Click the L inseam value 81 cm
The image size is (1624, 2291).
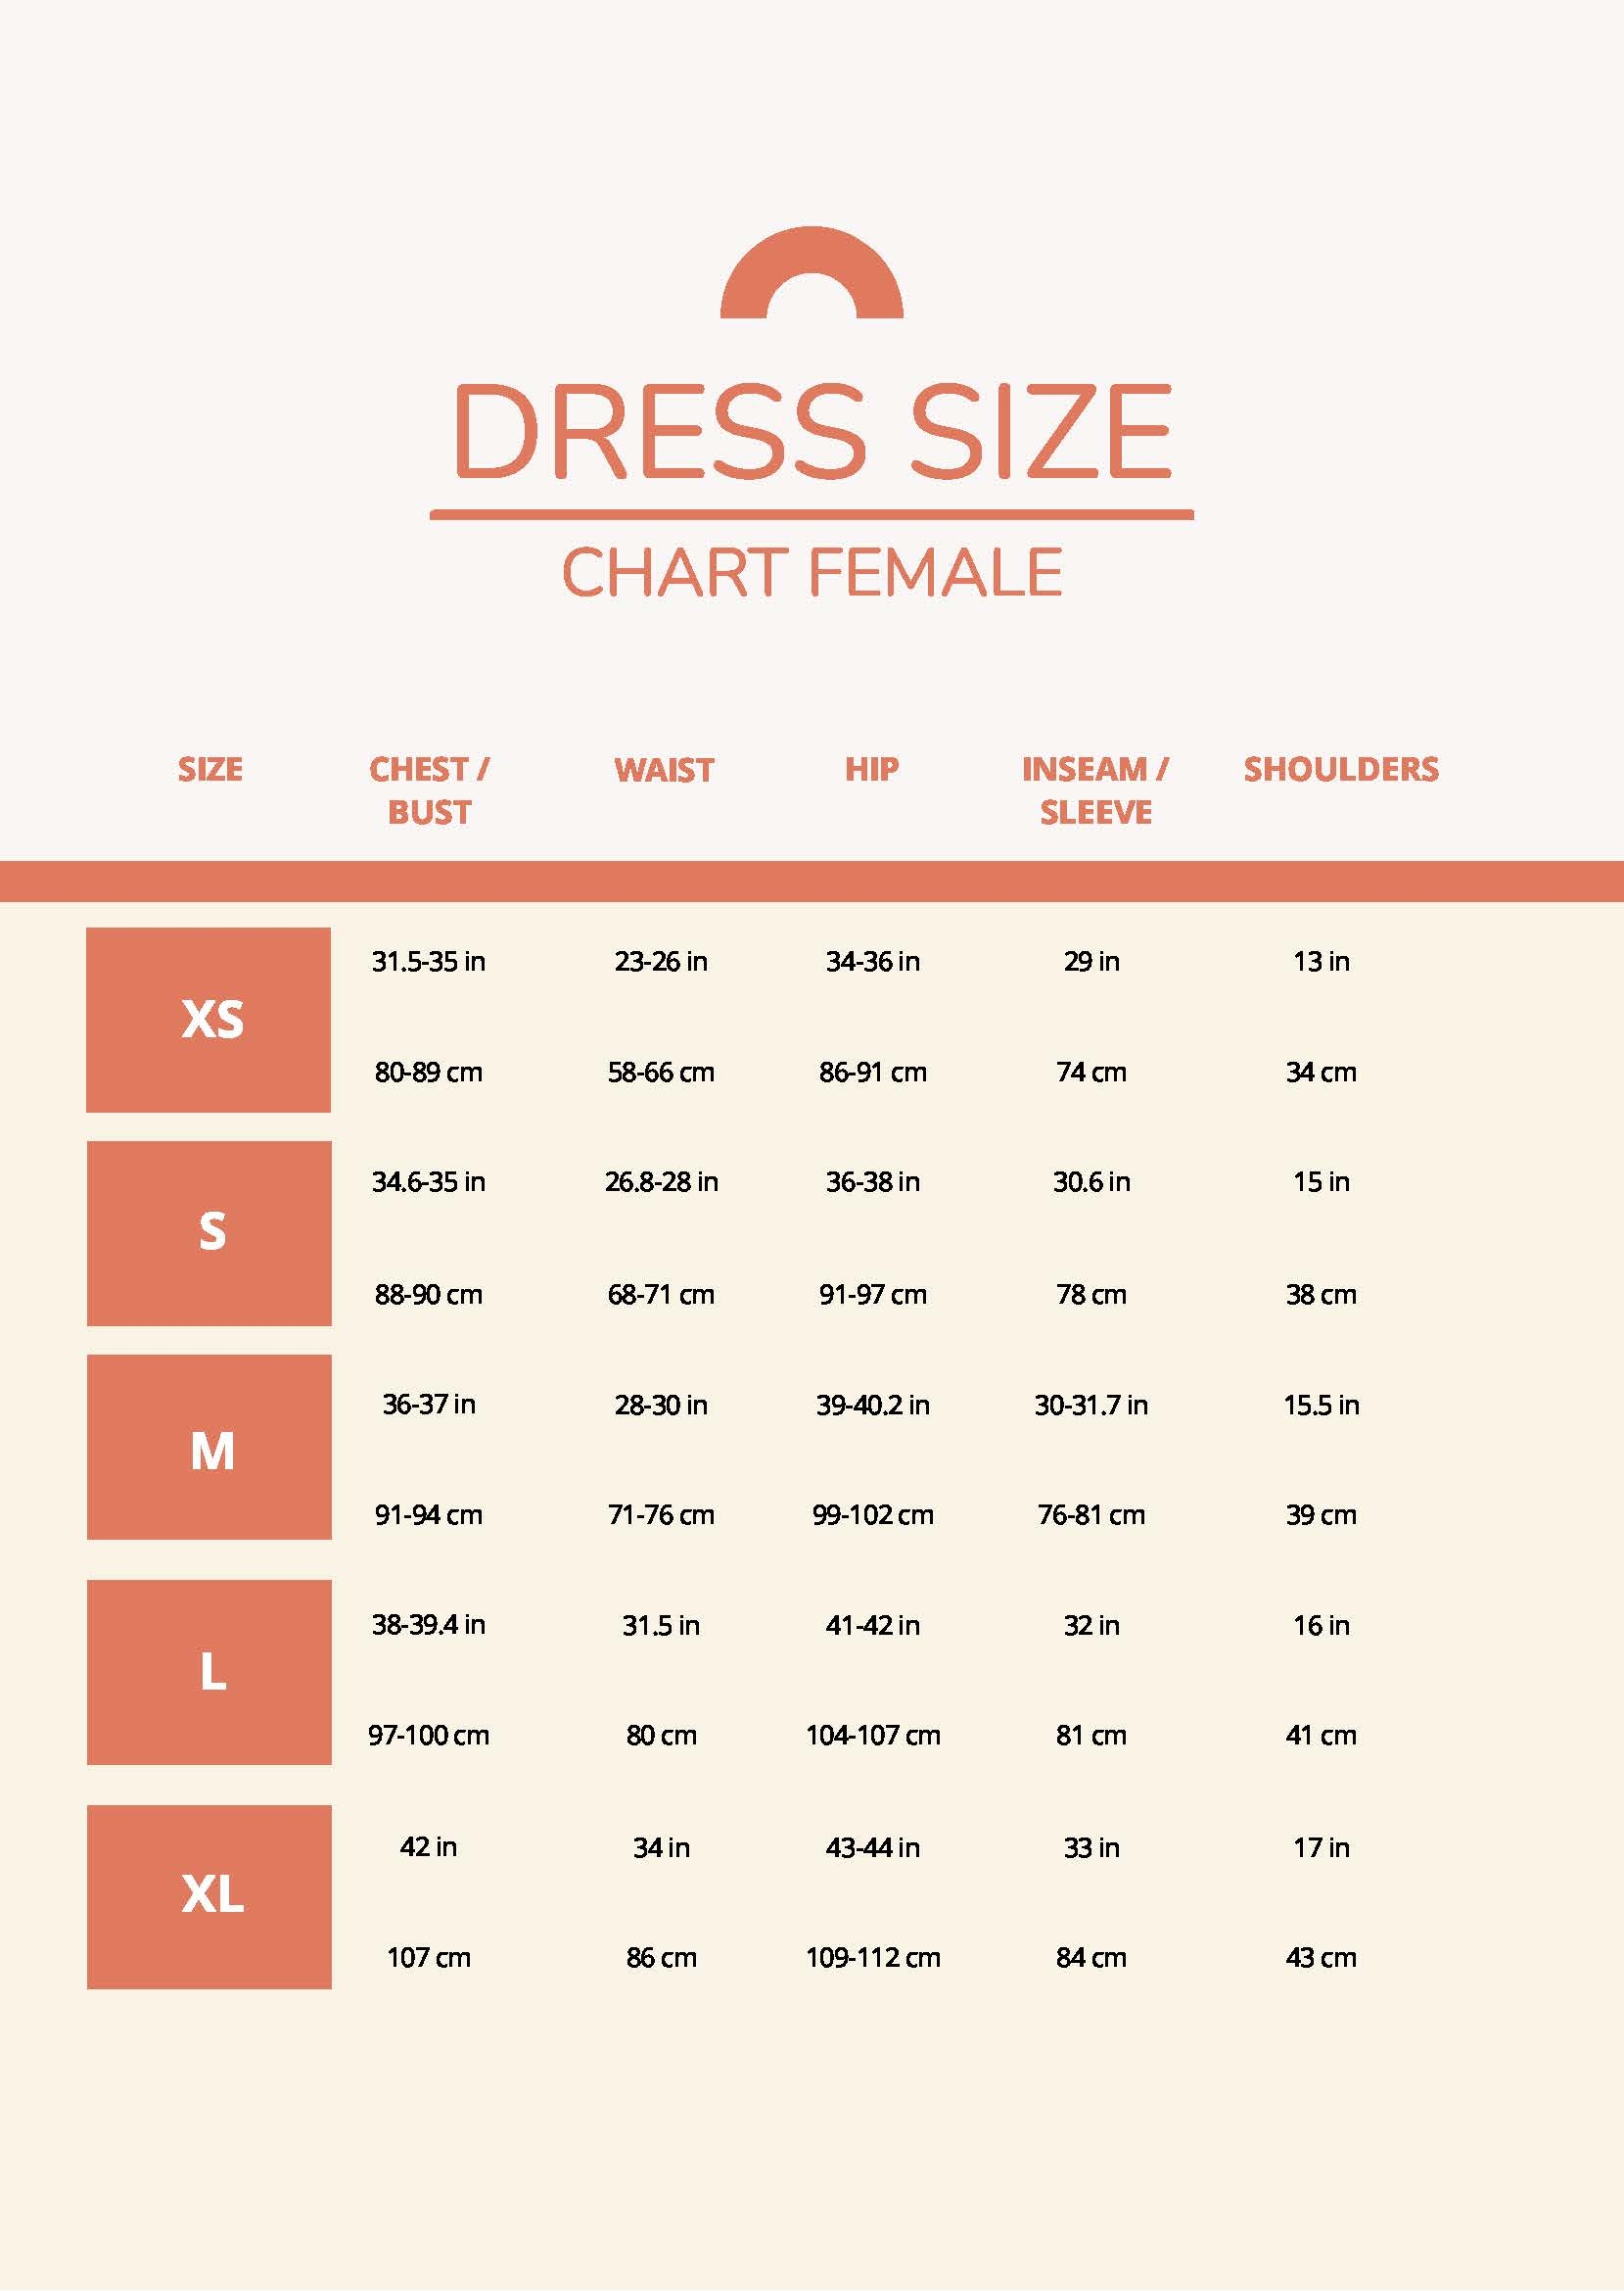point(1091,1735)
